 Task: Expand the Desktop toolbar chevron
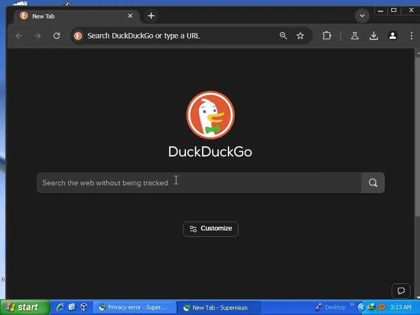coord(352,304)
